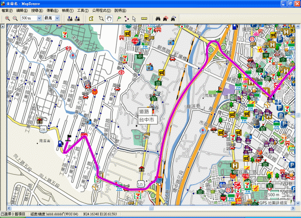Select the map tool icon
The width and height of the screenshot is (301, 218).
coord(92,18)
